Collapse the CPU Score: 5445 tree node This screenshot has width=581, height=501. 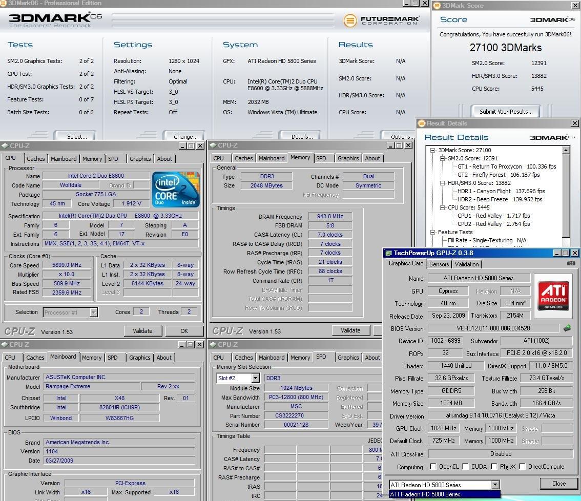point(442,207)
